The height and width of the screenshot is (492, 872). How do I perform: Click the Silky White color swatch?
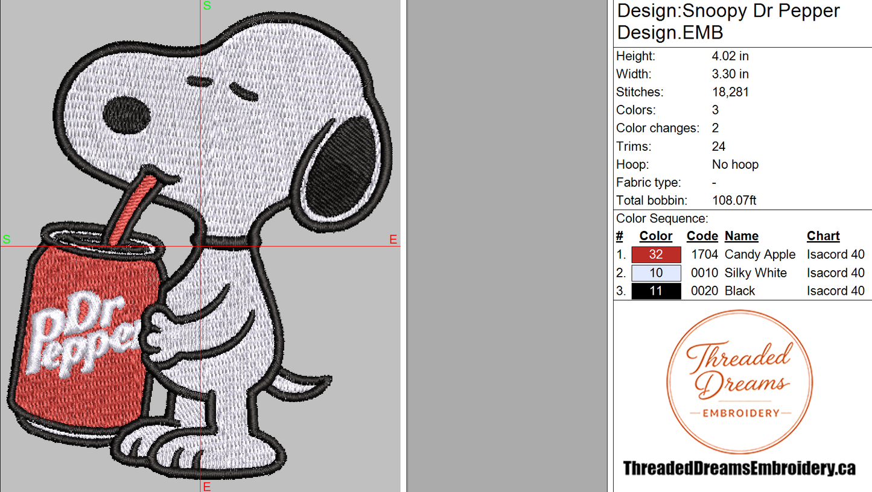click(656, 273)
